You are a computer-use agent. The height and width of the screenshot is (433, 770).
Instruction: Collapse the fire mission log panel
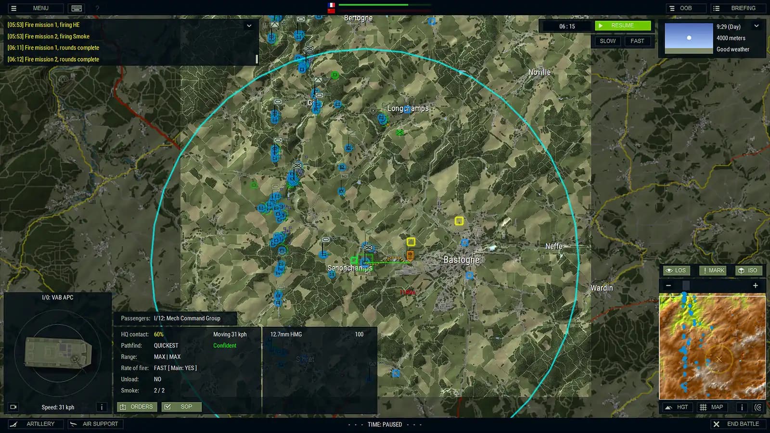249,25
